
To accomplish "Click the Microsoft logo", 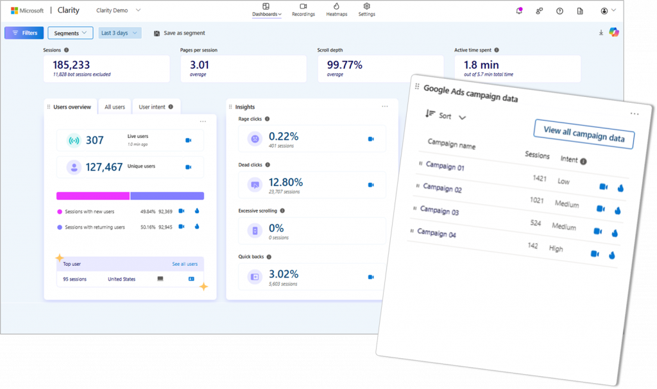I will click(27, 10).
